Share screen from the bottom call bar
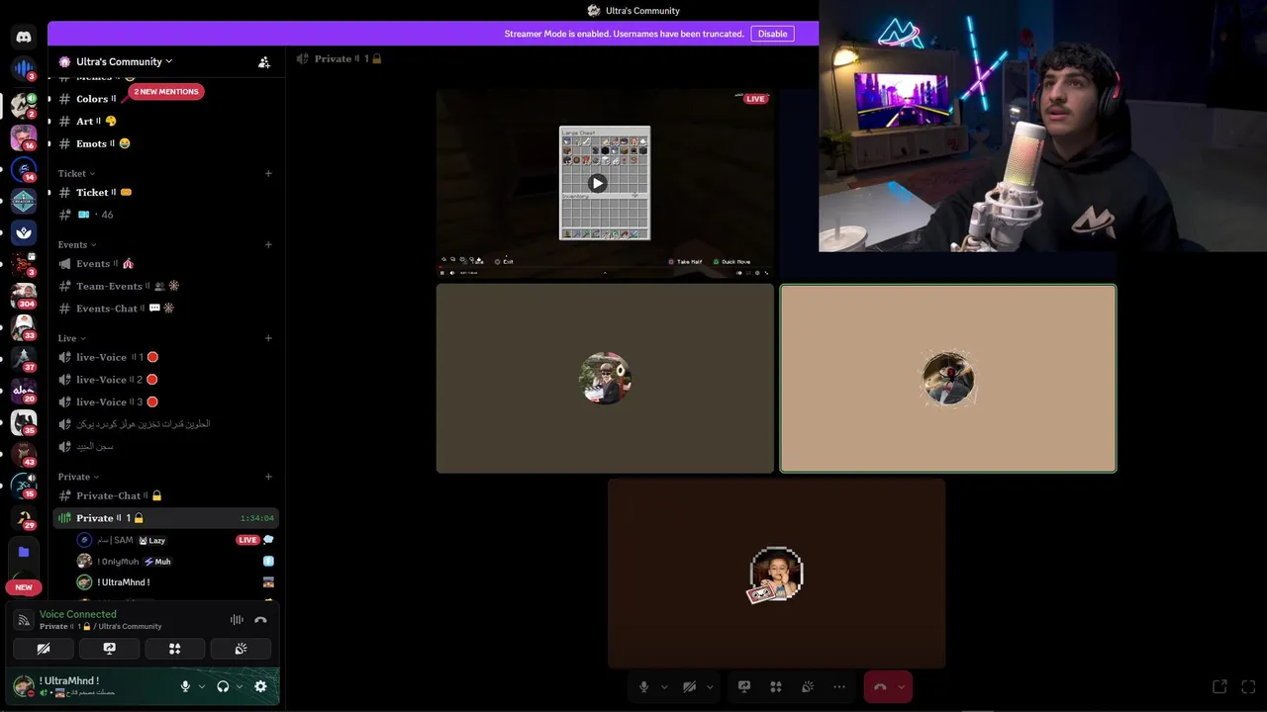Image resolution: width=1267 pixels, height=712 pixels. click(x=744, y=686)
